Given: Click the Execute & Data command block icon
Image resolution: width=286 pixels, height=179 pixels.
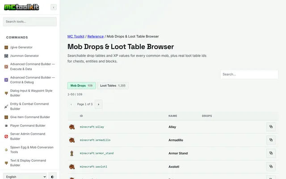Looking at the screenshot, I should [x=6, y=67].
